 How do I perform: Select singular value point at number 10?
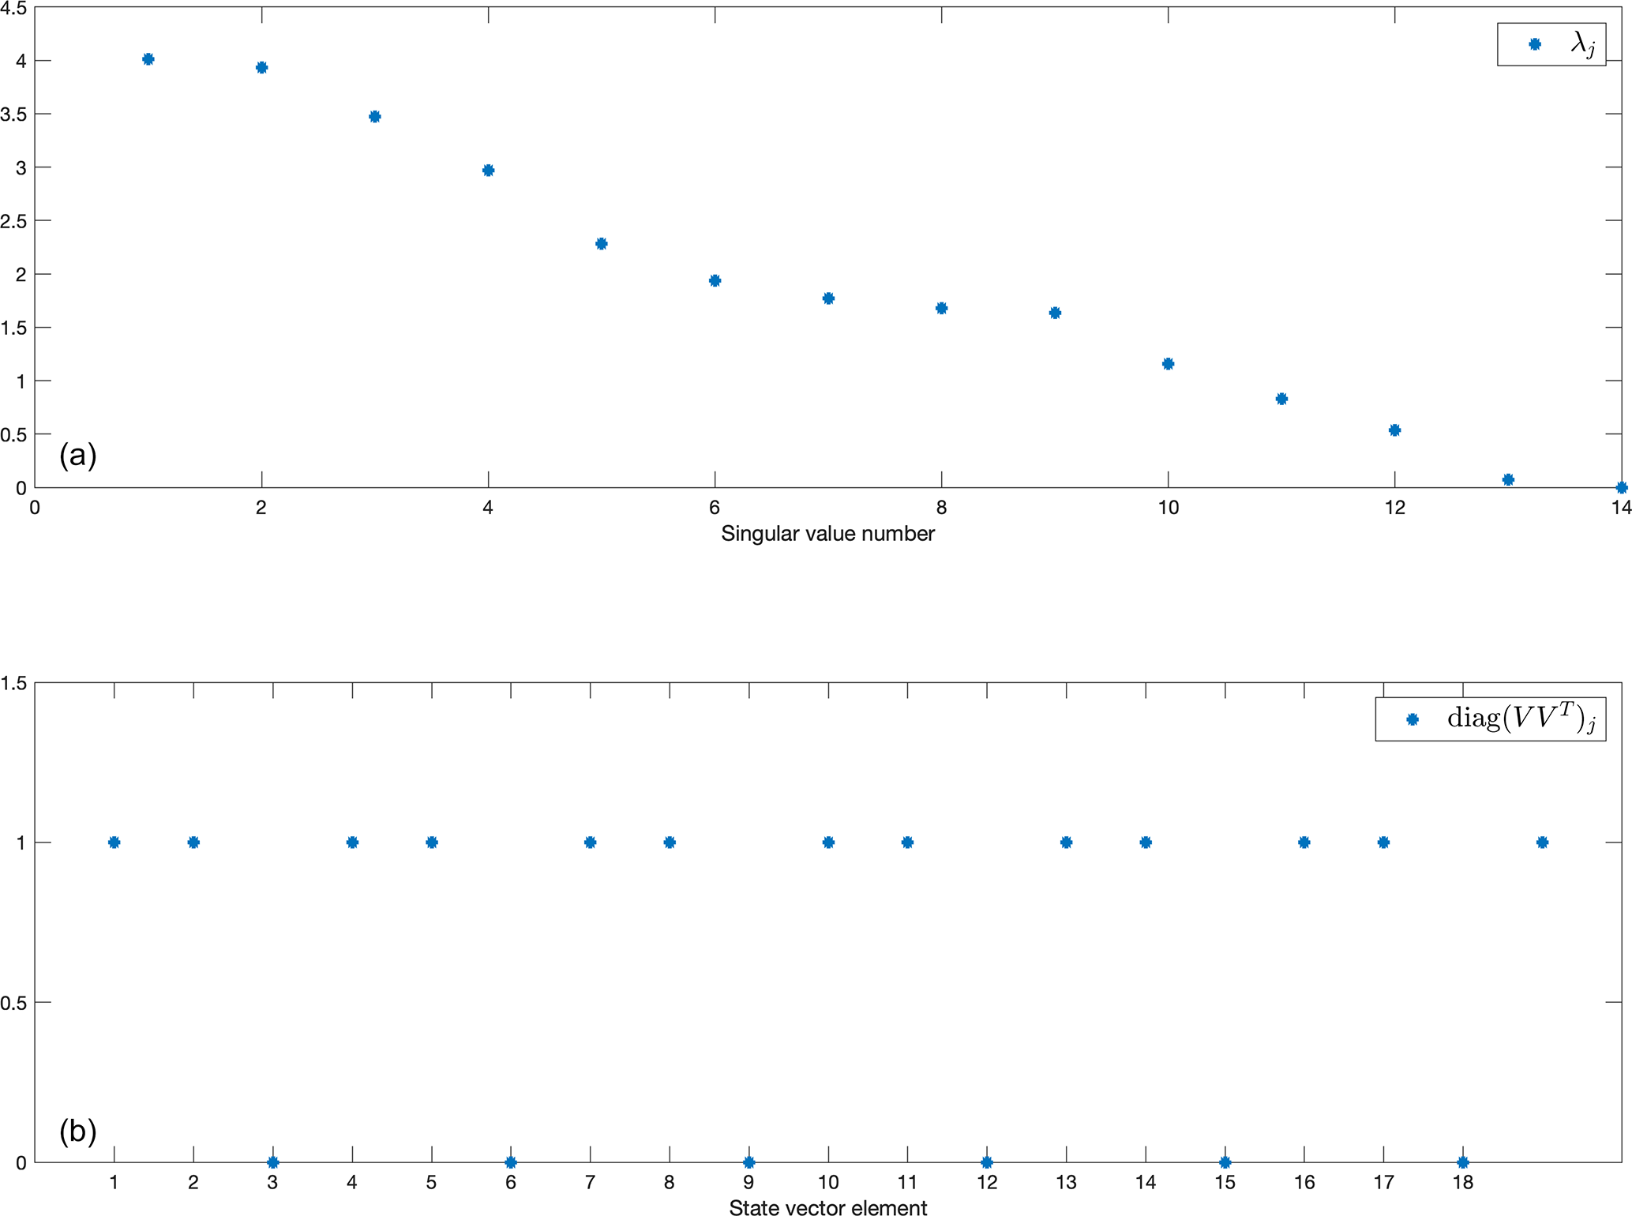1168,364
